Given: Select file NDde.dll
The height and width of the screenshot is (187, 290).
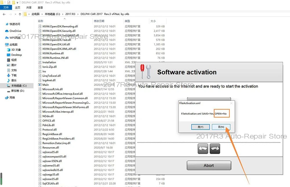Looking at the screenshot, I should [x=48, y=116].
